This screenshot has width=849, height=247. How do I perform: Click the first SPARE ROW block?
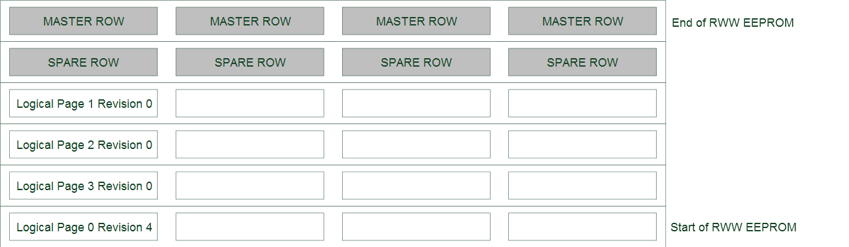83,62
